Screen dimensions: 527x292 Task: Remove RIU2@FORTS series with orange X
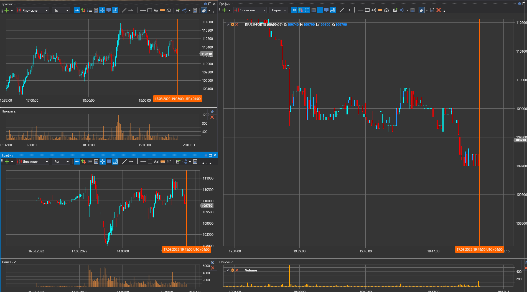[237, 24]
